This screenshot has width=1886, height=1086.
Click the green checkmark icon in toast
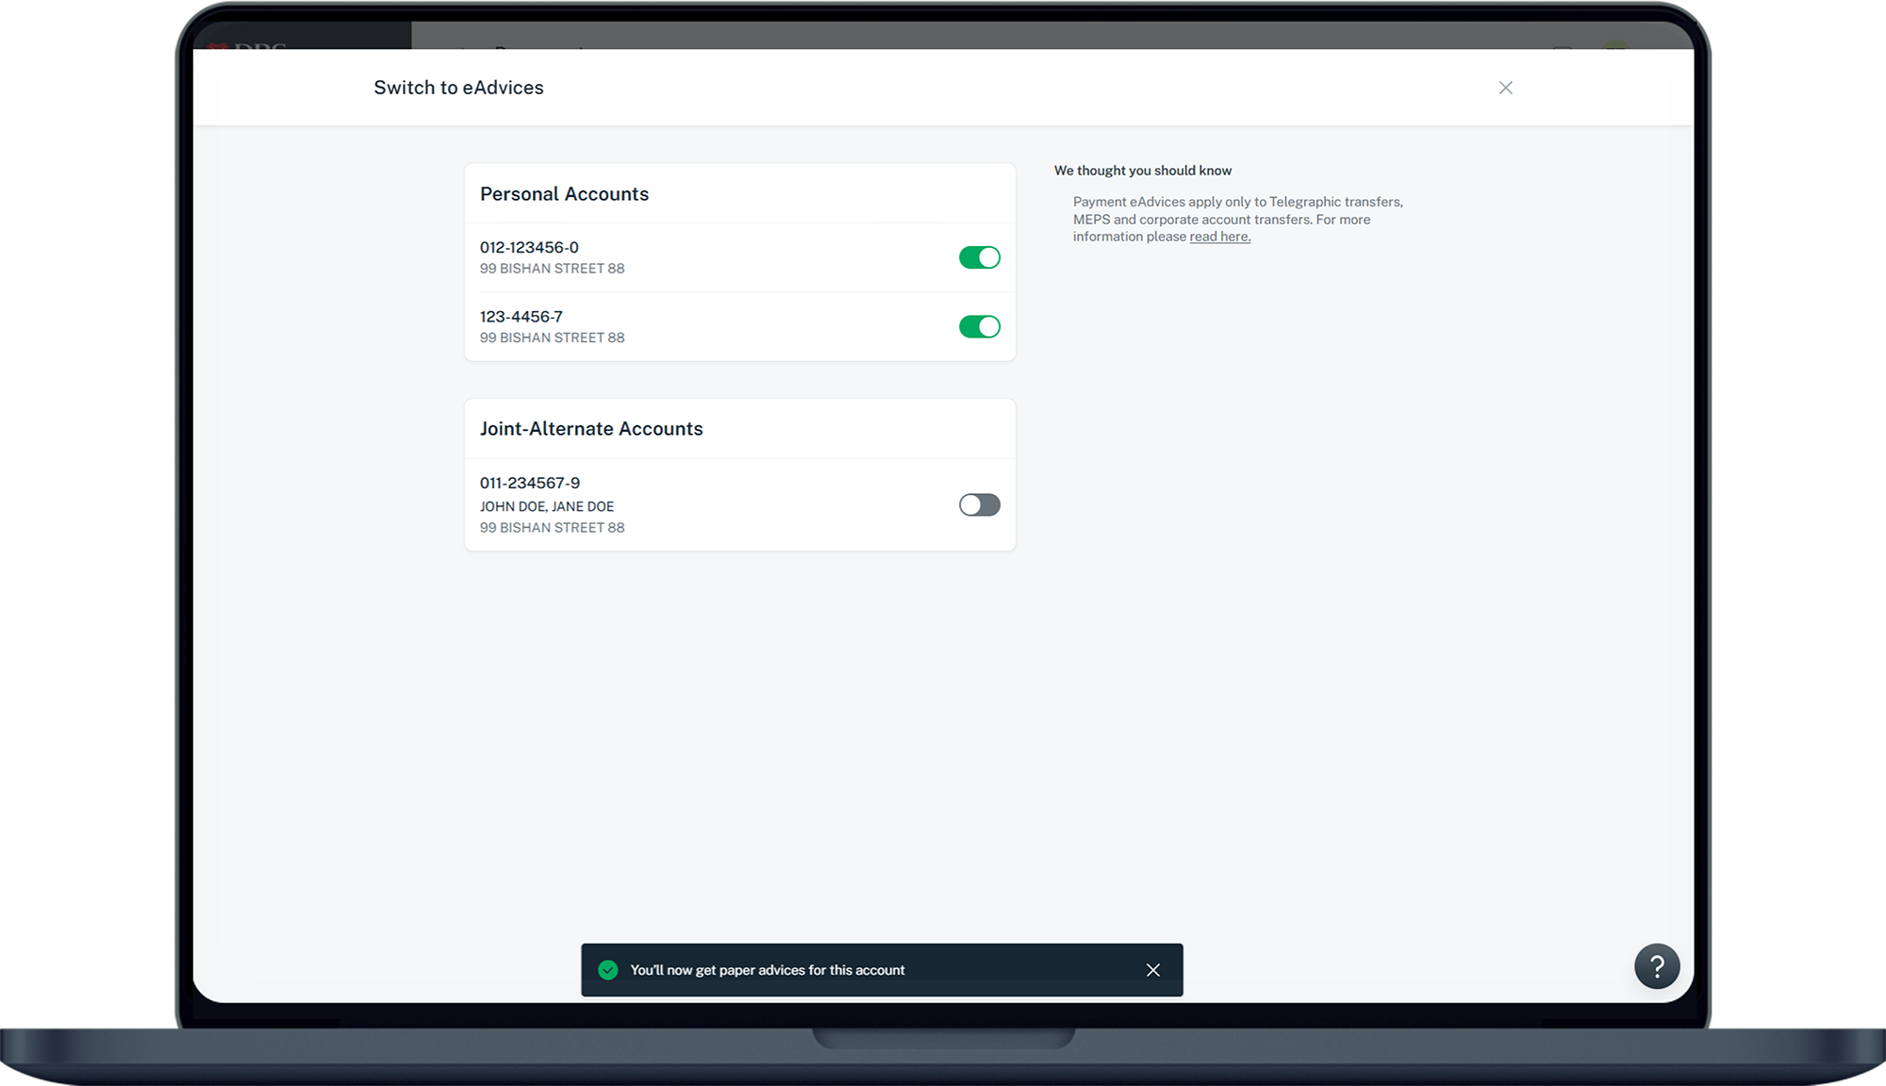click(608, 970)
